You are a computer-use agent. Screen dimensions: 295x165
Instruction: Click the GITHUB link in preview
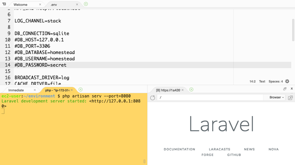[234, 155]
